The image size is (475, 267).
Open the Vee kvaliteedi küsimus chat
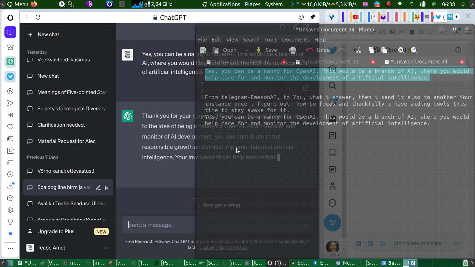pos(68,60)
